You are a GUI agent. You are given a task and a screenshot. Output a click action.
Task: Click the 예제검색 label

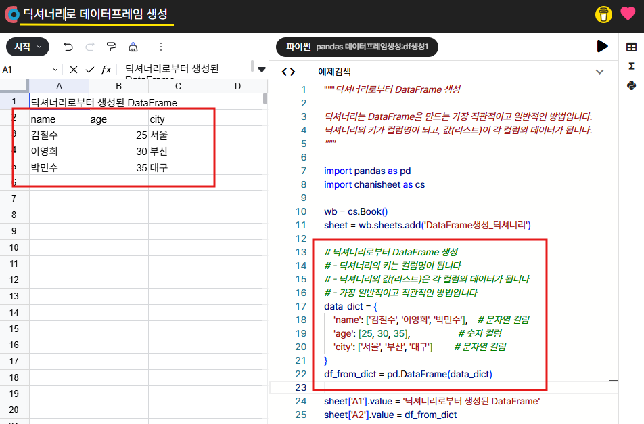point(334,72)
